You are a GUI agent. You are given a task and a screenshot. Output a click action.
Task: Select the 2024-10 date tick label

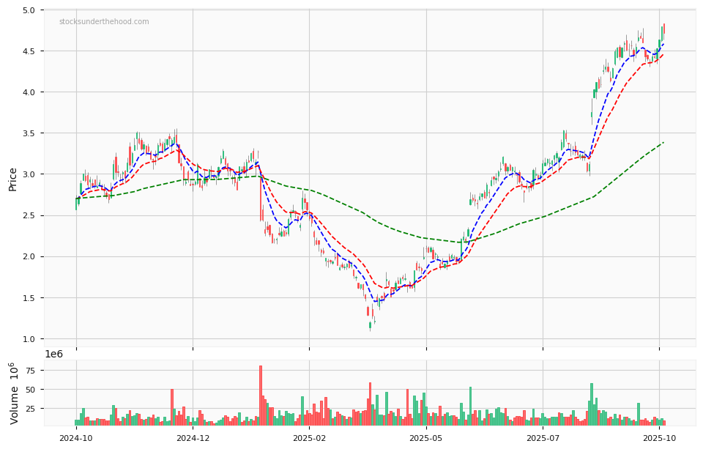pyautogui.click(x=76, y=438)
